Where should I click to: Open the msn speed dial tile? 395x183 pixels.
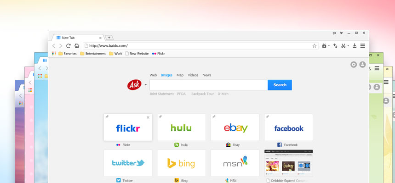235,163
